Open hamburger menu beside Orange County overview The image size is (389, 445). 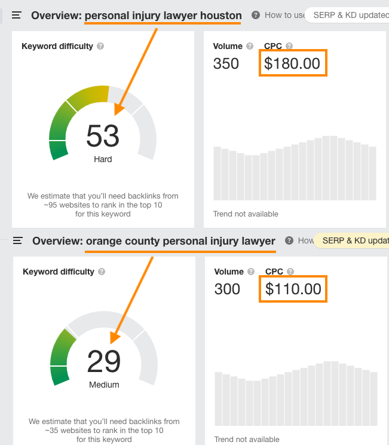tap(18, 240)
